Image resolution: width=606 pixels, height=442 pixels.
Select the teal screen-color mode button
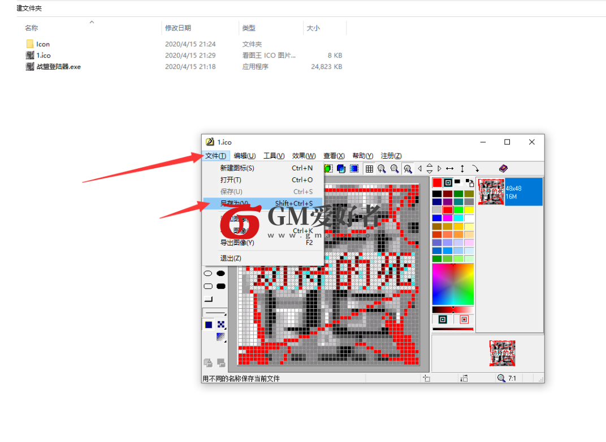tap(443, 320)
